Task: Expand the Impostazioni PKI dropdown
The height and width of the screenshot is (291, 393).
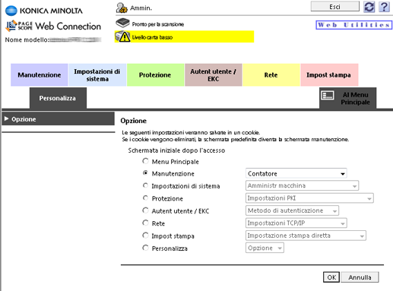Action: 309,198
